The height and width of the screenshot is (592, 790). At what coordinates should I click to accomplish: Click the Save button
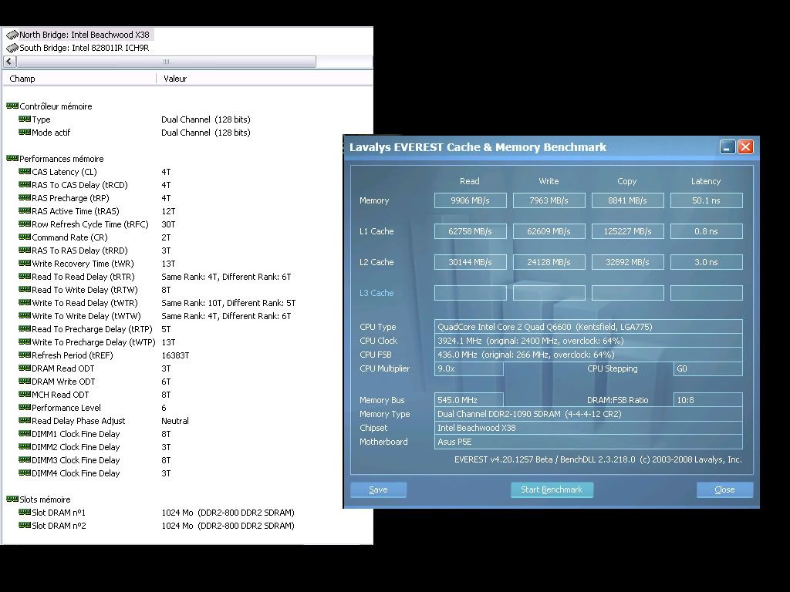[x=378, y=489]
